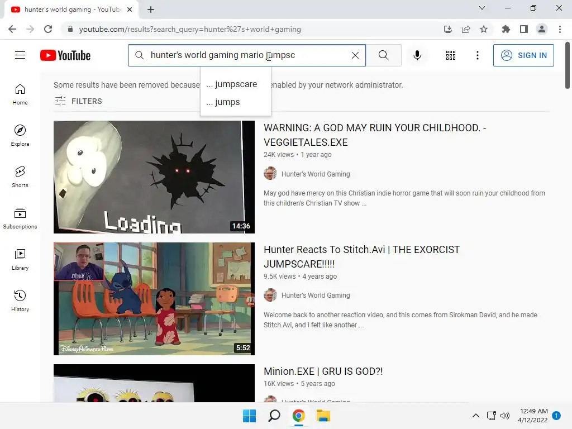Open a new browser tab
Screen dimensions: 572x429
tap(151, 10)
